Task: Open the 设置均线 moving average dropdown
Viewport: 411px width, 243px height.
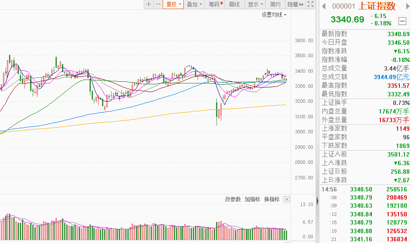Action: [x=274, y=15]
